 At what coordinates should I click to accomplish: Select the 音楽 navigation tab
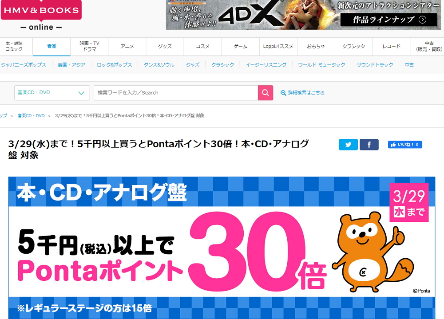tap(52, 47)
